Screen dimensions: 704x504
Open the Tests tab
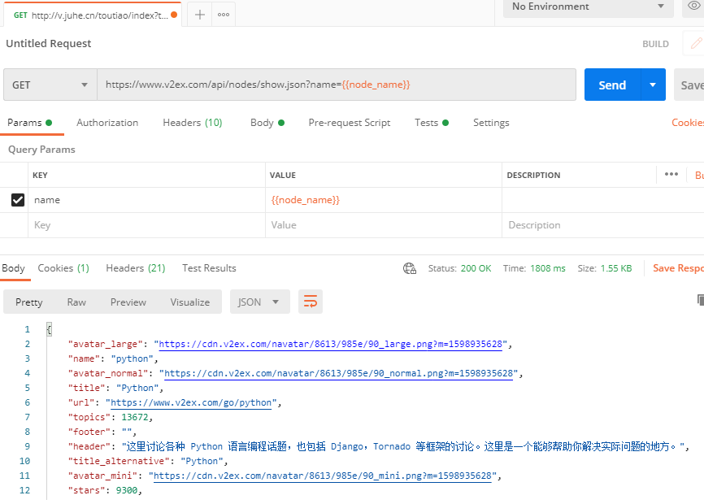point(432,123)
